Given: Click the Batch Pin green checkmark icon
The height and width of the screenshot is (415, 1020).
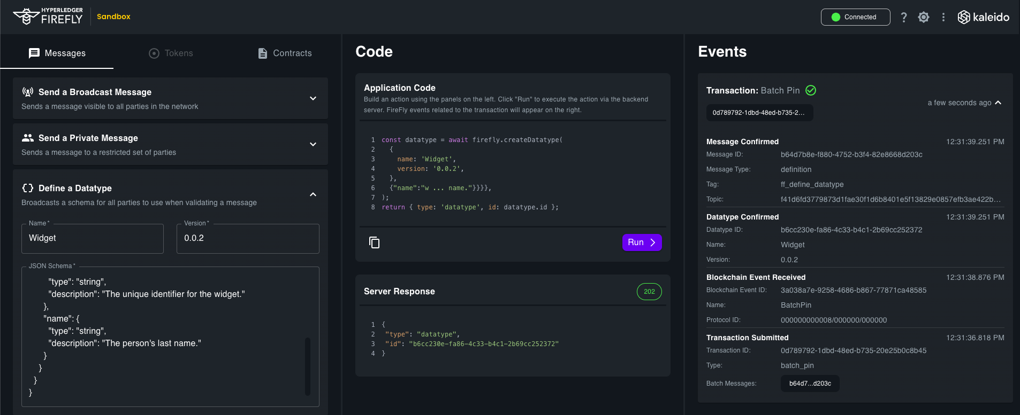Looking at the screenshot, I should (811, 90).
